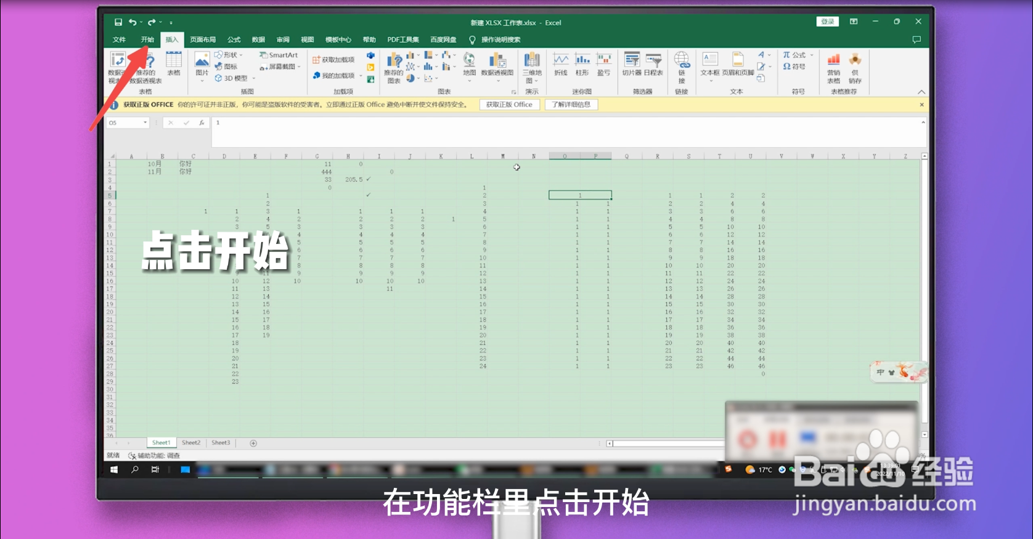Switch to the 开始 (Home) tab
This screenshot has width=1033, height=539.
[147, 39]
